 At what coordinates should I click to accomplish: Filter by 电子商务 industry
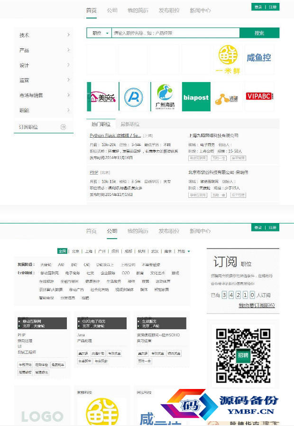[73, 273]
